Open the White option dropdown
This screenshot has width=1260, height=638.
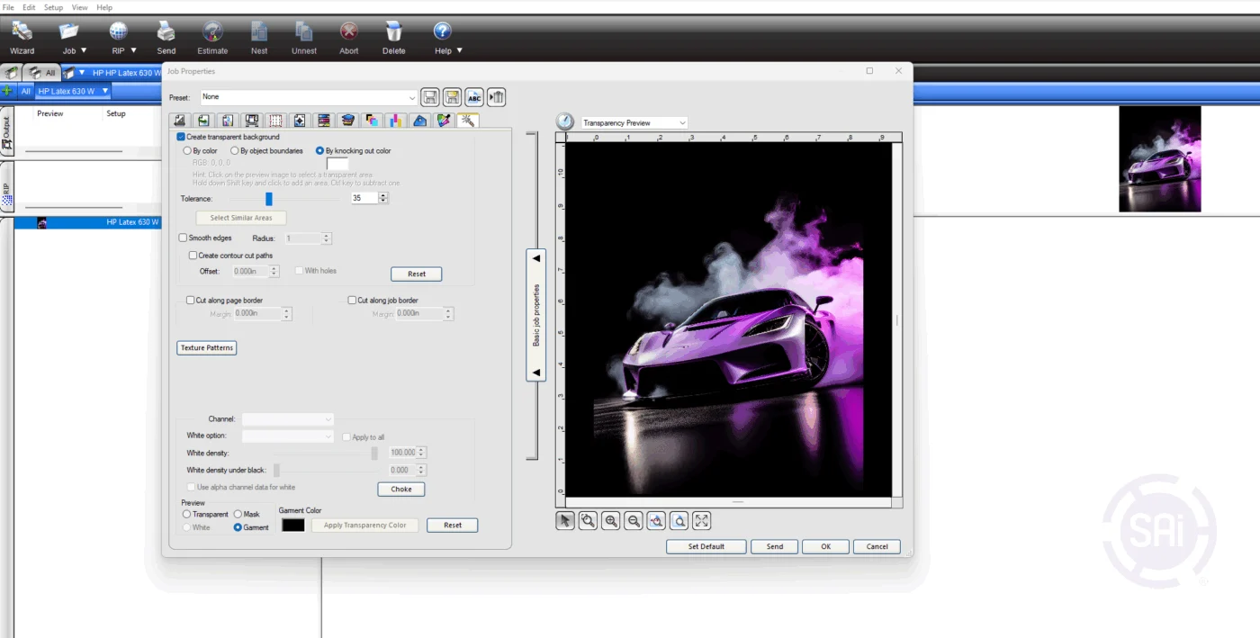pos(288,436)
